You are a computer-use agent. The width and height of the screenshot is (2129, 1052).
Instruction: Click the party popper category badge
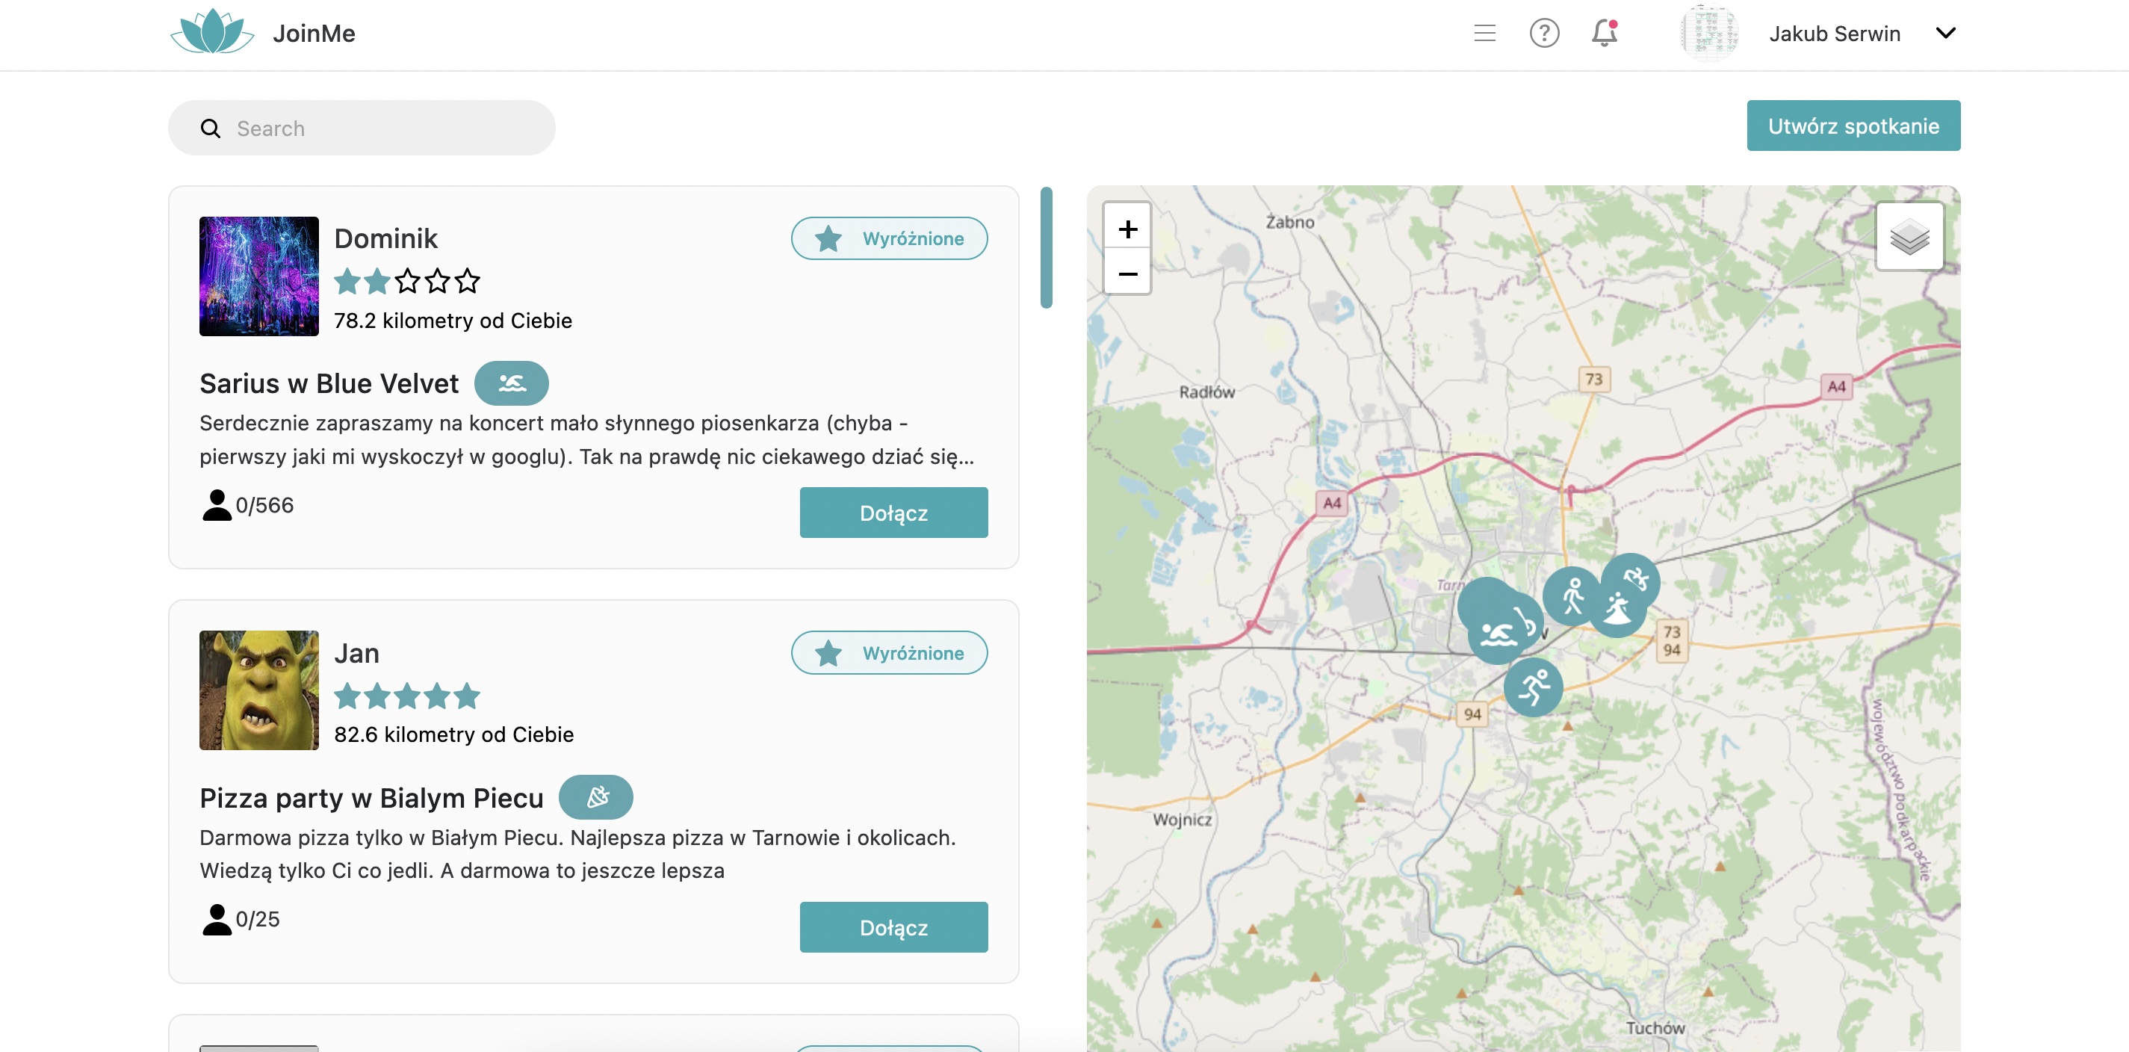click(x=595, y=797)
